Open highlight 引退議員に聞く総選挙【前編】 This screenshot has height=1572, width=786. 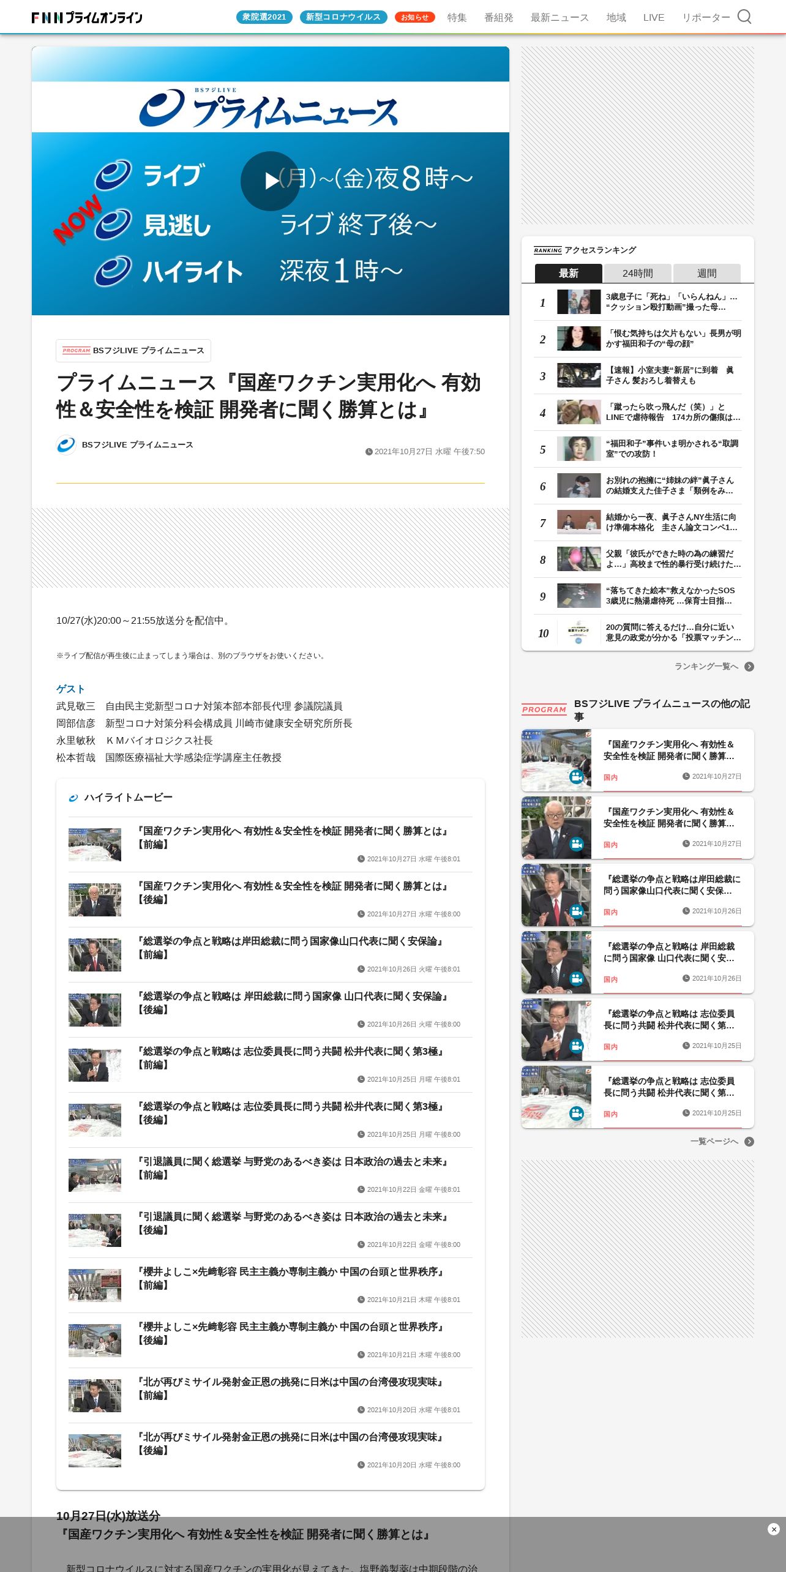[270, 1175]
